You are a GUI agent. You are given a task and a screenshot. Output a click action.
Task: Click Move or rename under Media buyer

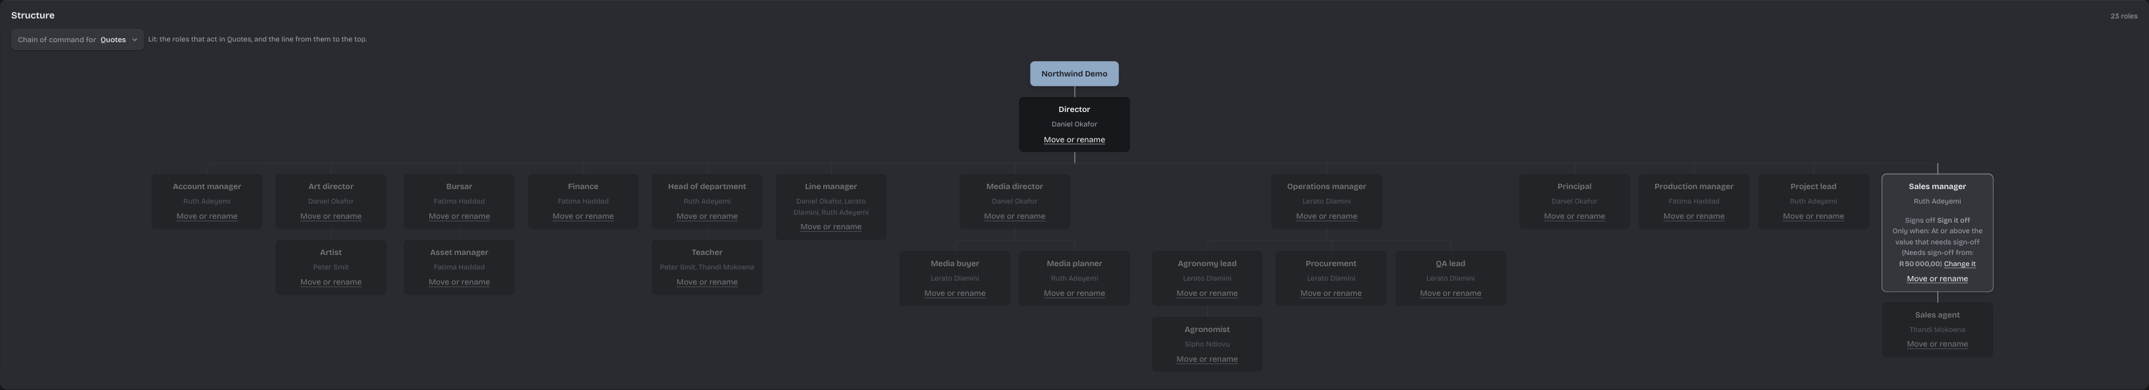(954, 293)
